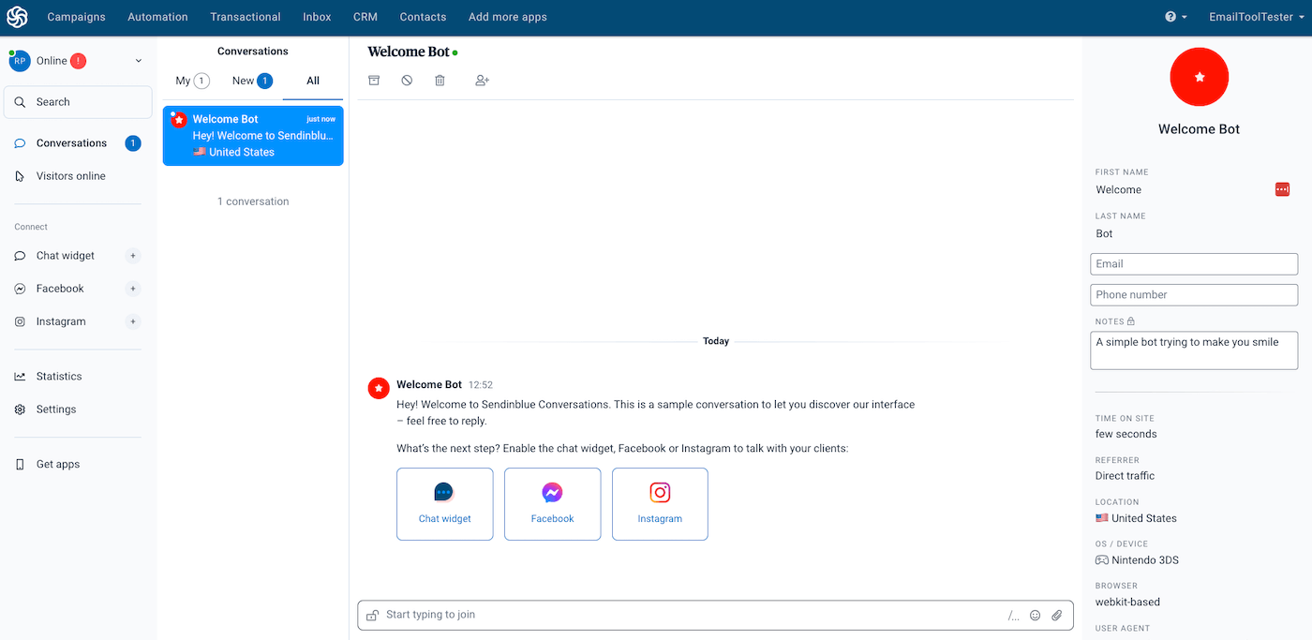
Task: Click the red Welcome Bot avatar
Action: (1199, 77)
